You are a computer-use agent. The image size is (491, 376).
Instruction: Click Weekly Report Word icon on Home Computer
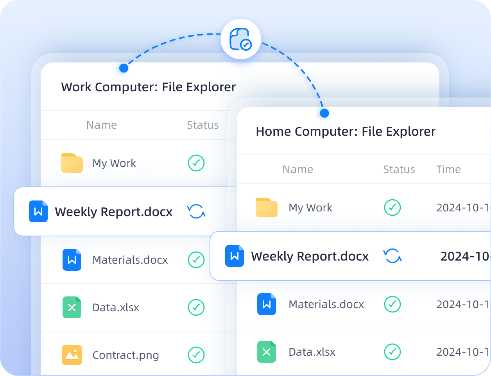pyautogui.click(x=235, y=256)
